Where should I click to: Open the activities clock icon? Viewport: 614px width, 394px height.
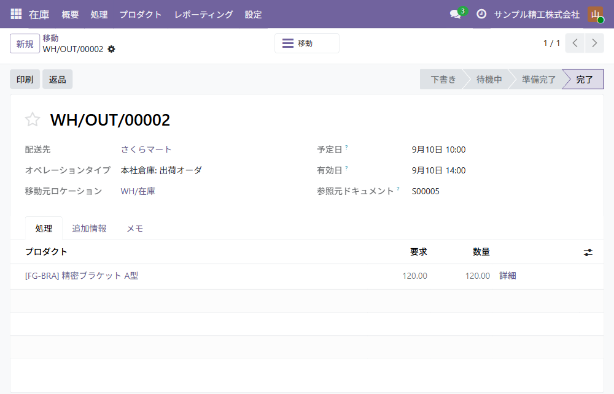pos(481,15)
